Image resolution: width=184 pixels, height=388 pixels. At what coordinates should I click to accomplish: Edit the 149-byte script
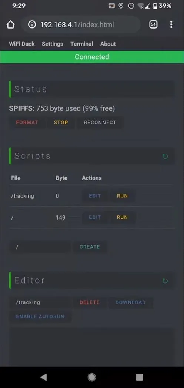point(95,217)
